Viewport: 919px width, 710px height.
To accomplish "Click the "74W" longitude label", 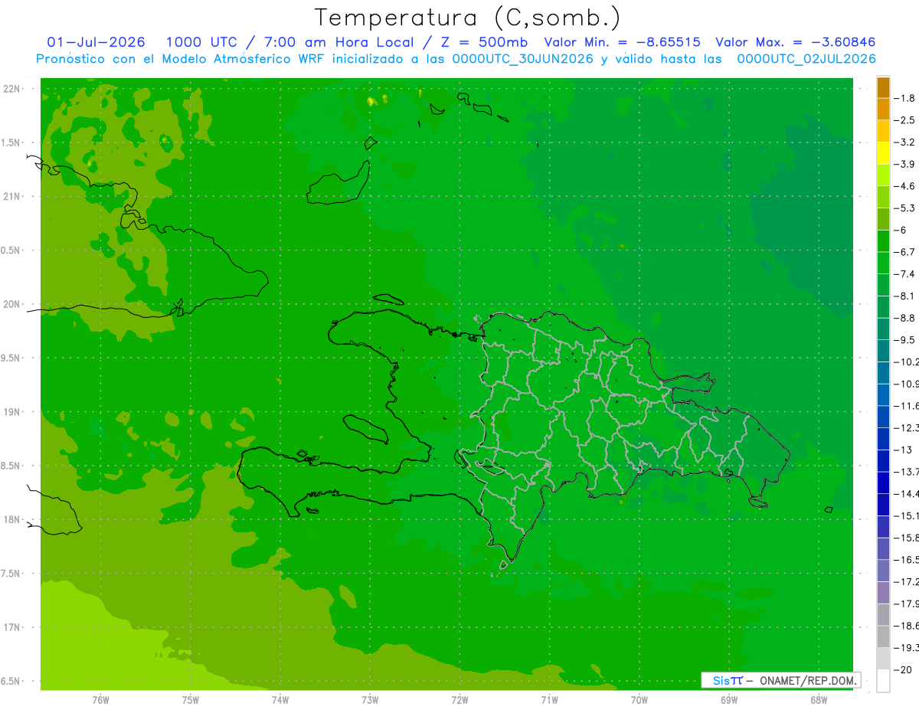I will [x=280, y=700].
